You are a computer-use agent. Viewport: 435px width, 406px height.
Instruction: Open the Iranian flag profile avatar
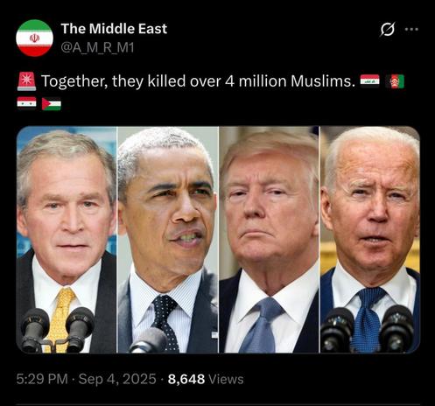point(34,38)
